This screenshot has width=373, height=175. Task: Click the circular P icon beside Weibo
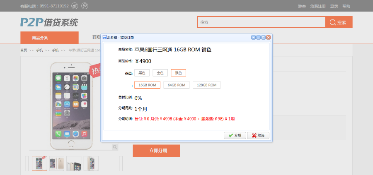pos(85,6)
